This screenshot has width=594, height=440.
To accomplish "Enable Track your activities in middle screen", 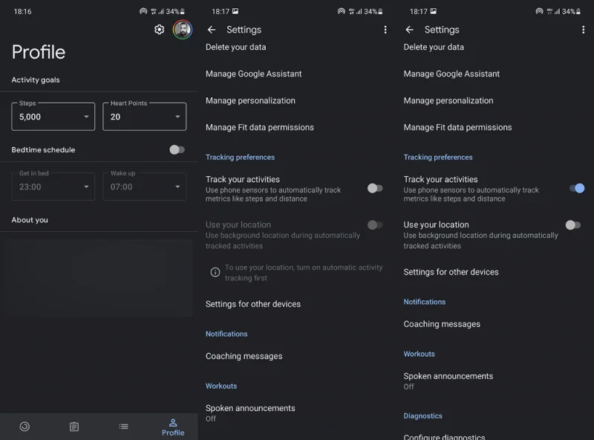I will click(x=375, y=188).
